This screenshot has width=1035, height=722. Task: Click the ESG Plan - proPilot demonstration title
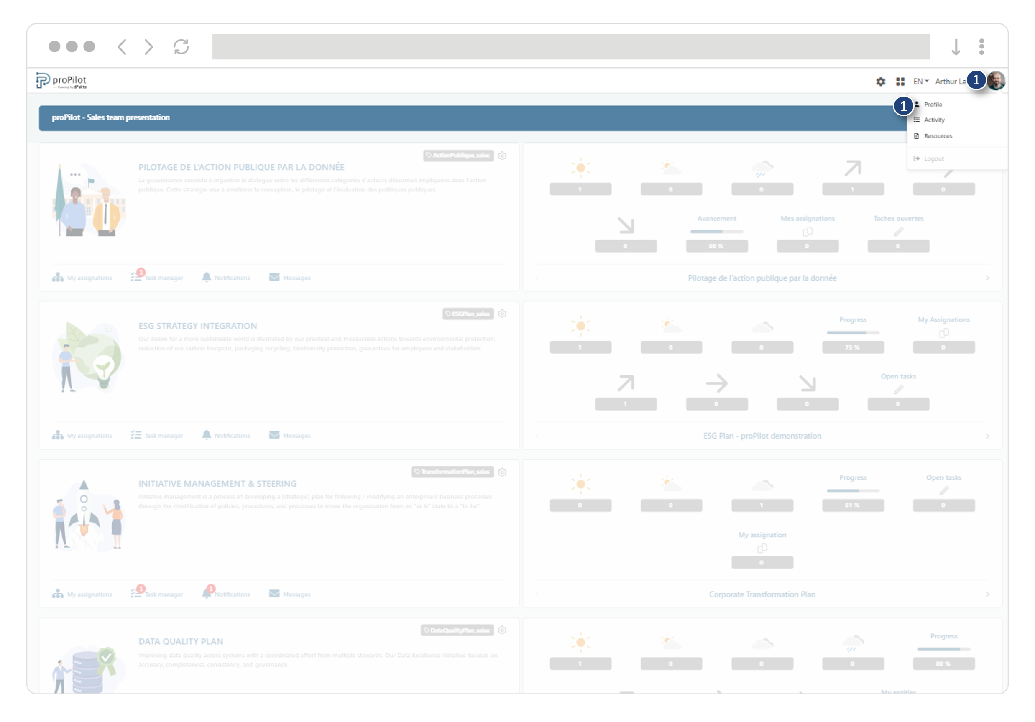pyautogui.click(x=762, y=436)
